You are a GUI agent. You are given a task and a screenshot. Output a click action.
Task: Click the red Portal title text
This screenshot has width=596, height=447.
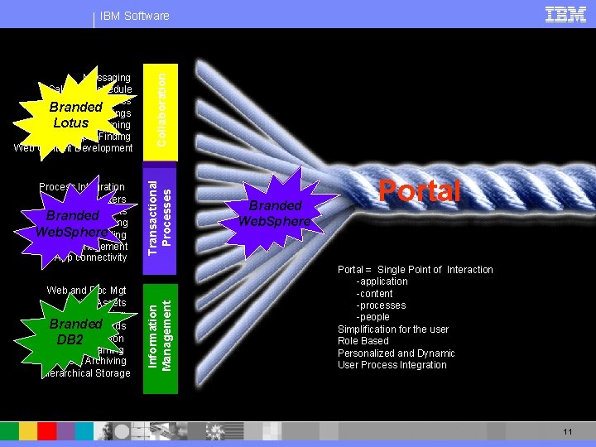click(x=420, y=190)
